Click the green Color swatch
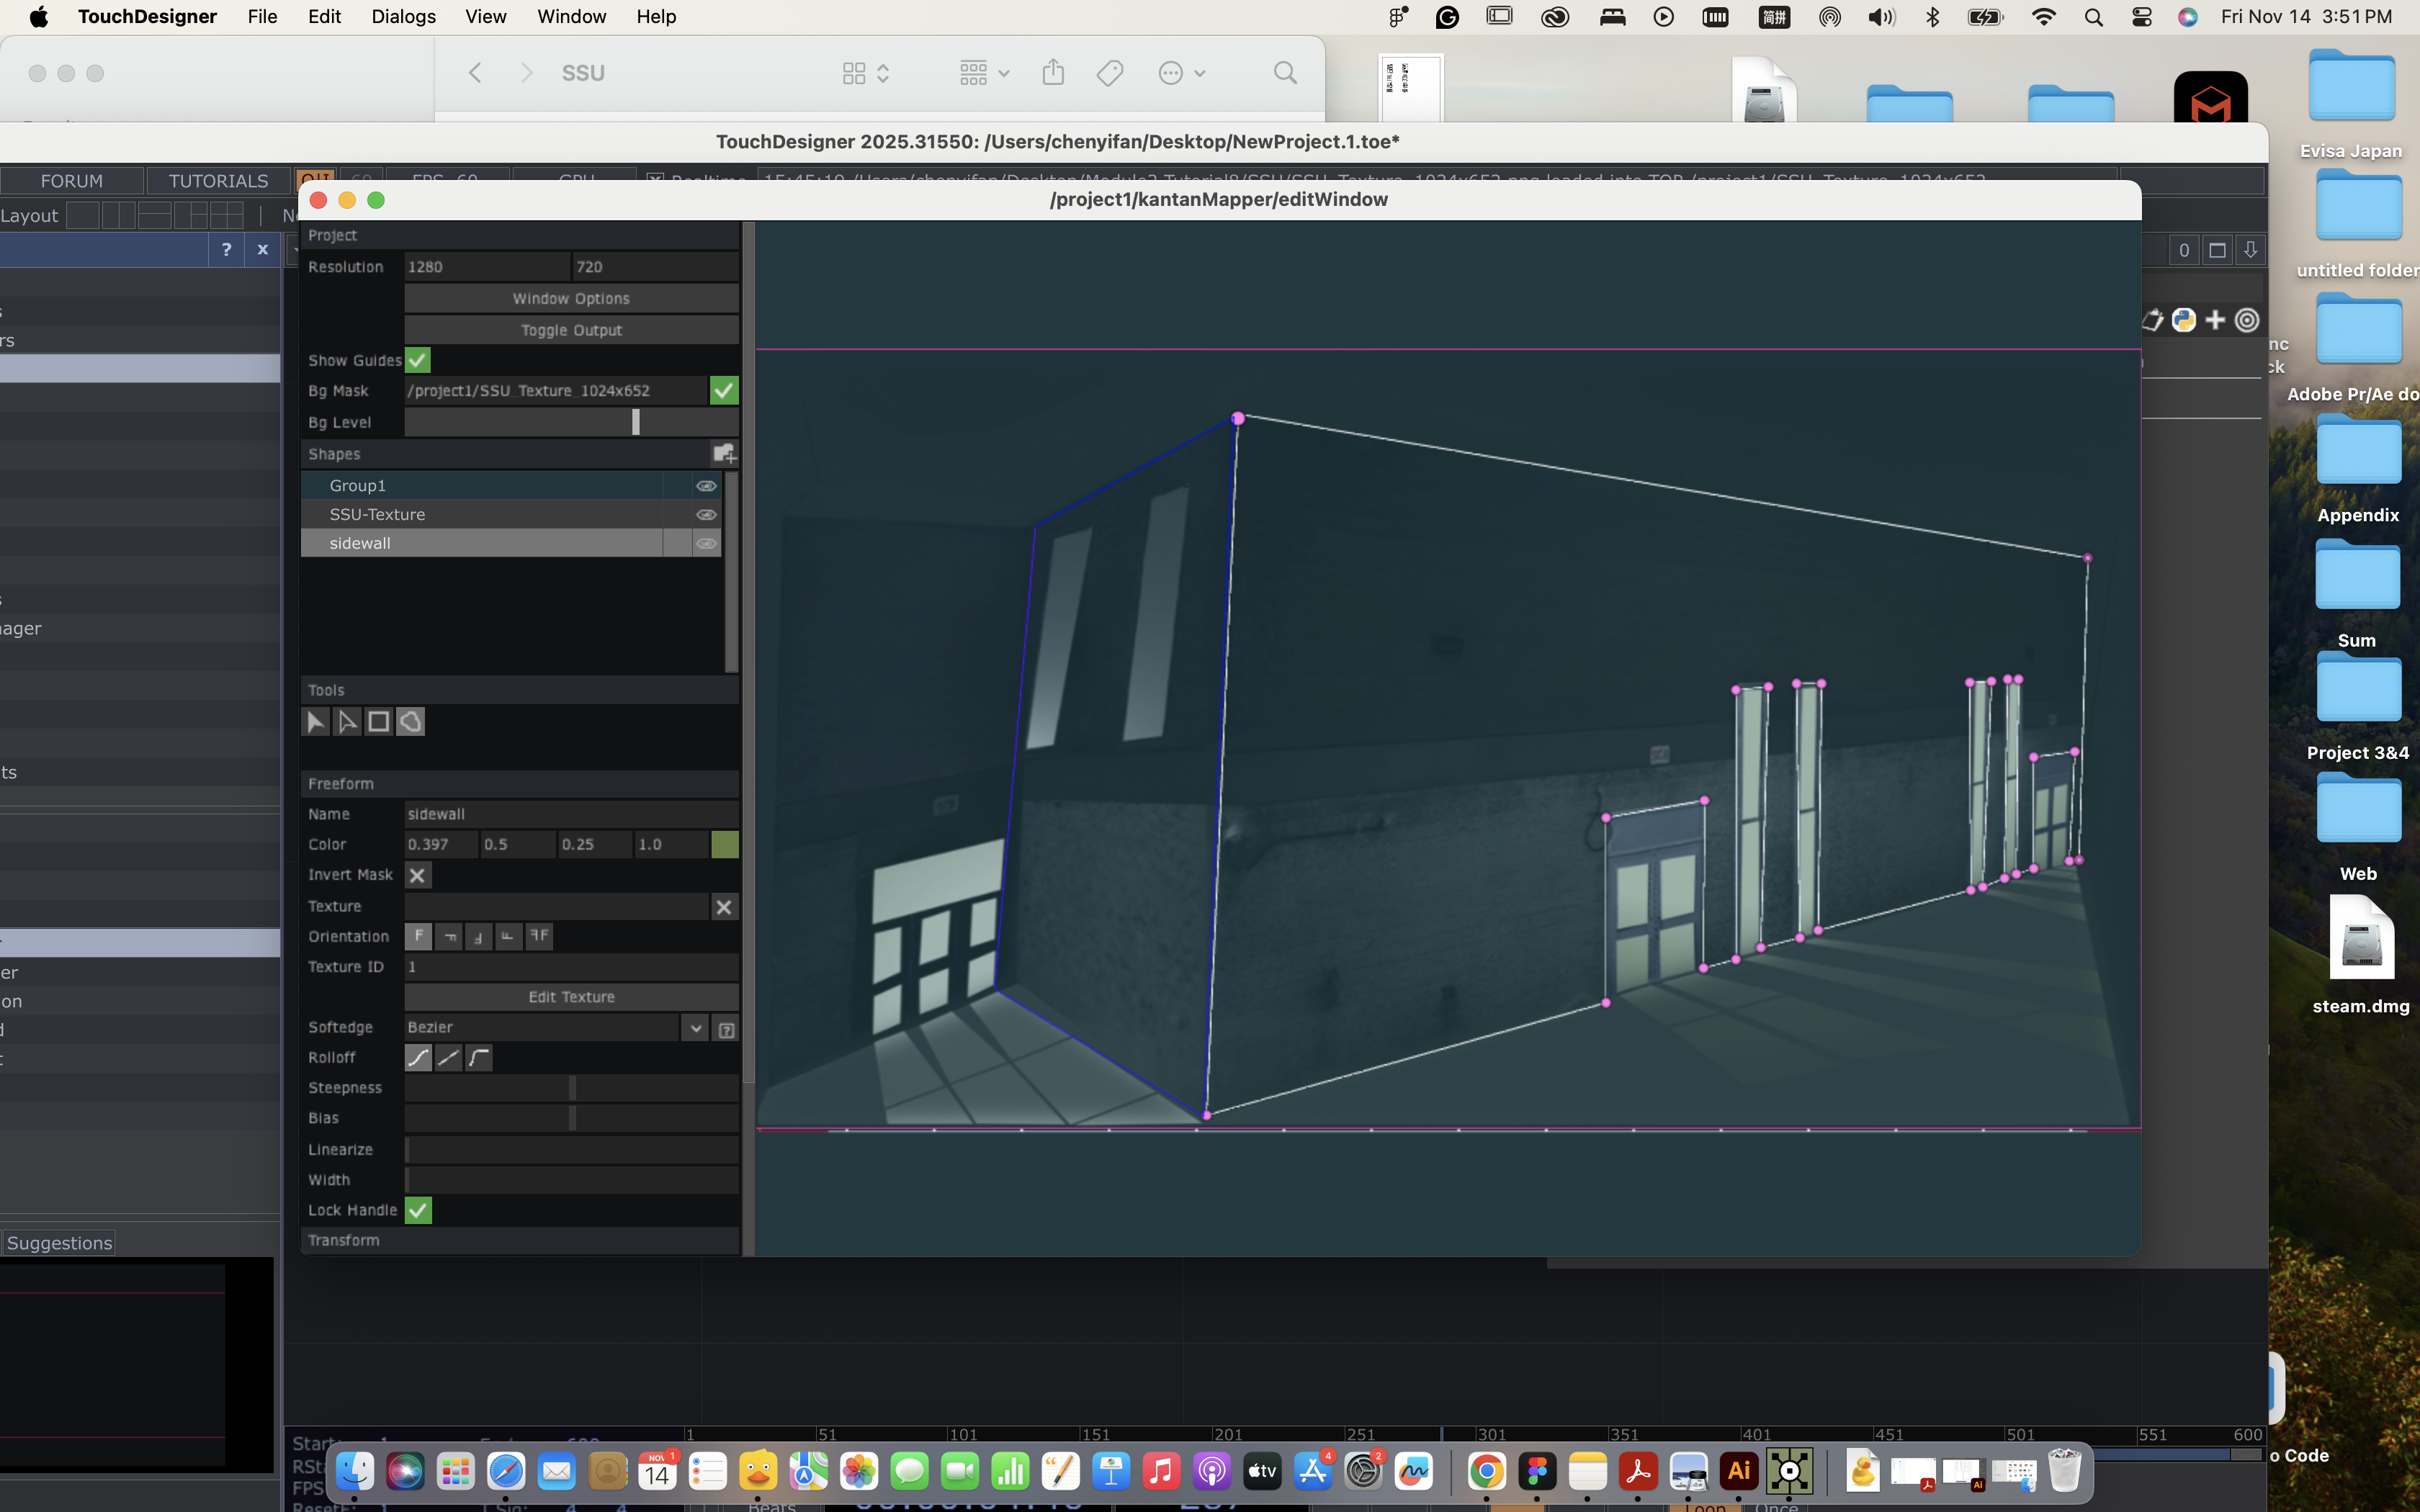Viewport: 2420px width, 1512px height. point(725,844)
